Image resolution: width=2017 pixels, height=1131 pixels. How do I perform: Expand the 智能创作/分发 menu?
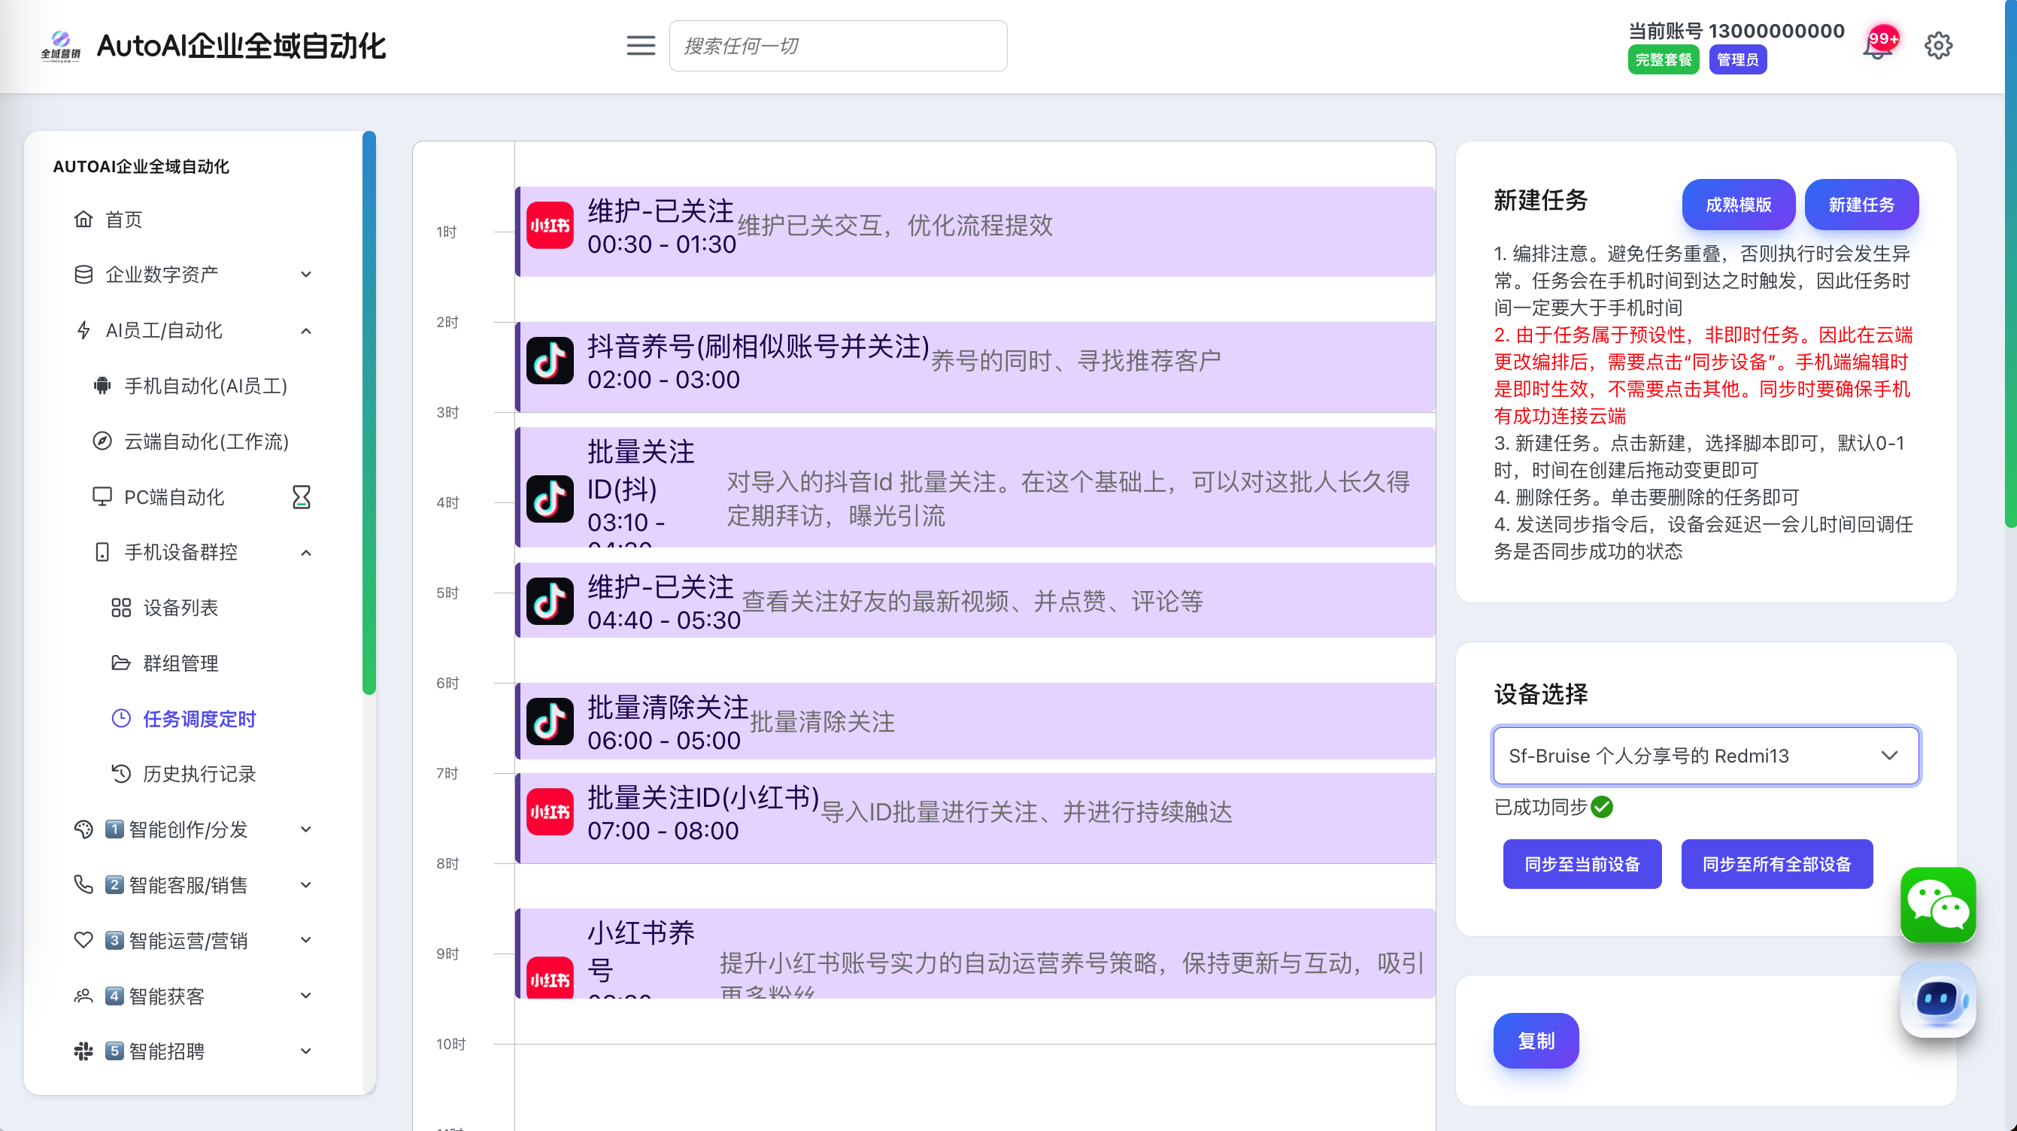(306, 829)
